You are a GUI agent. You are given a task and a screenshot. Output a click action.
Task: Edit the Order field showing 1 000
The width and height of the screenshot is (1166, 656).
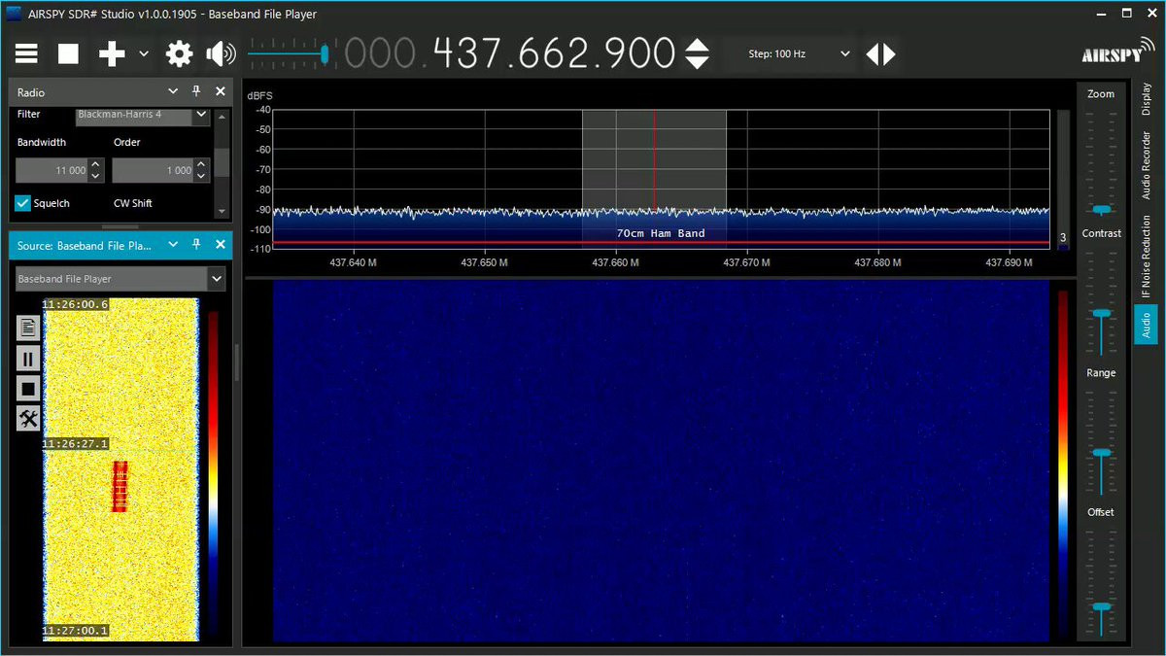coord(154,170)
